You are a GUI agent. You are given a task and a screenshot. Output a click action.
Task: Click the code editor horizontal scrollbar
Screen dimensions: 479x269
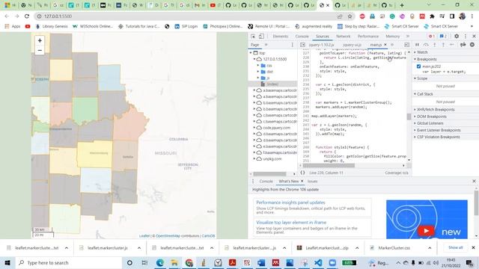pyautogui.click(x=329, y=166)
